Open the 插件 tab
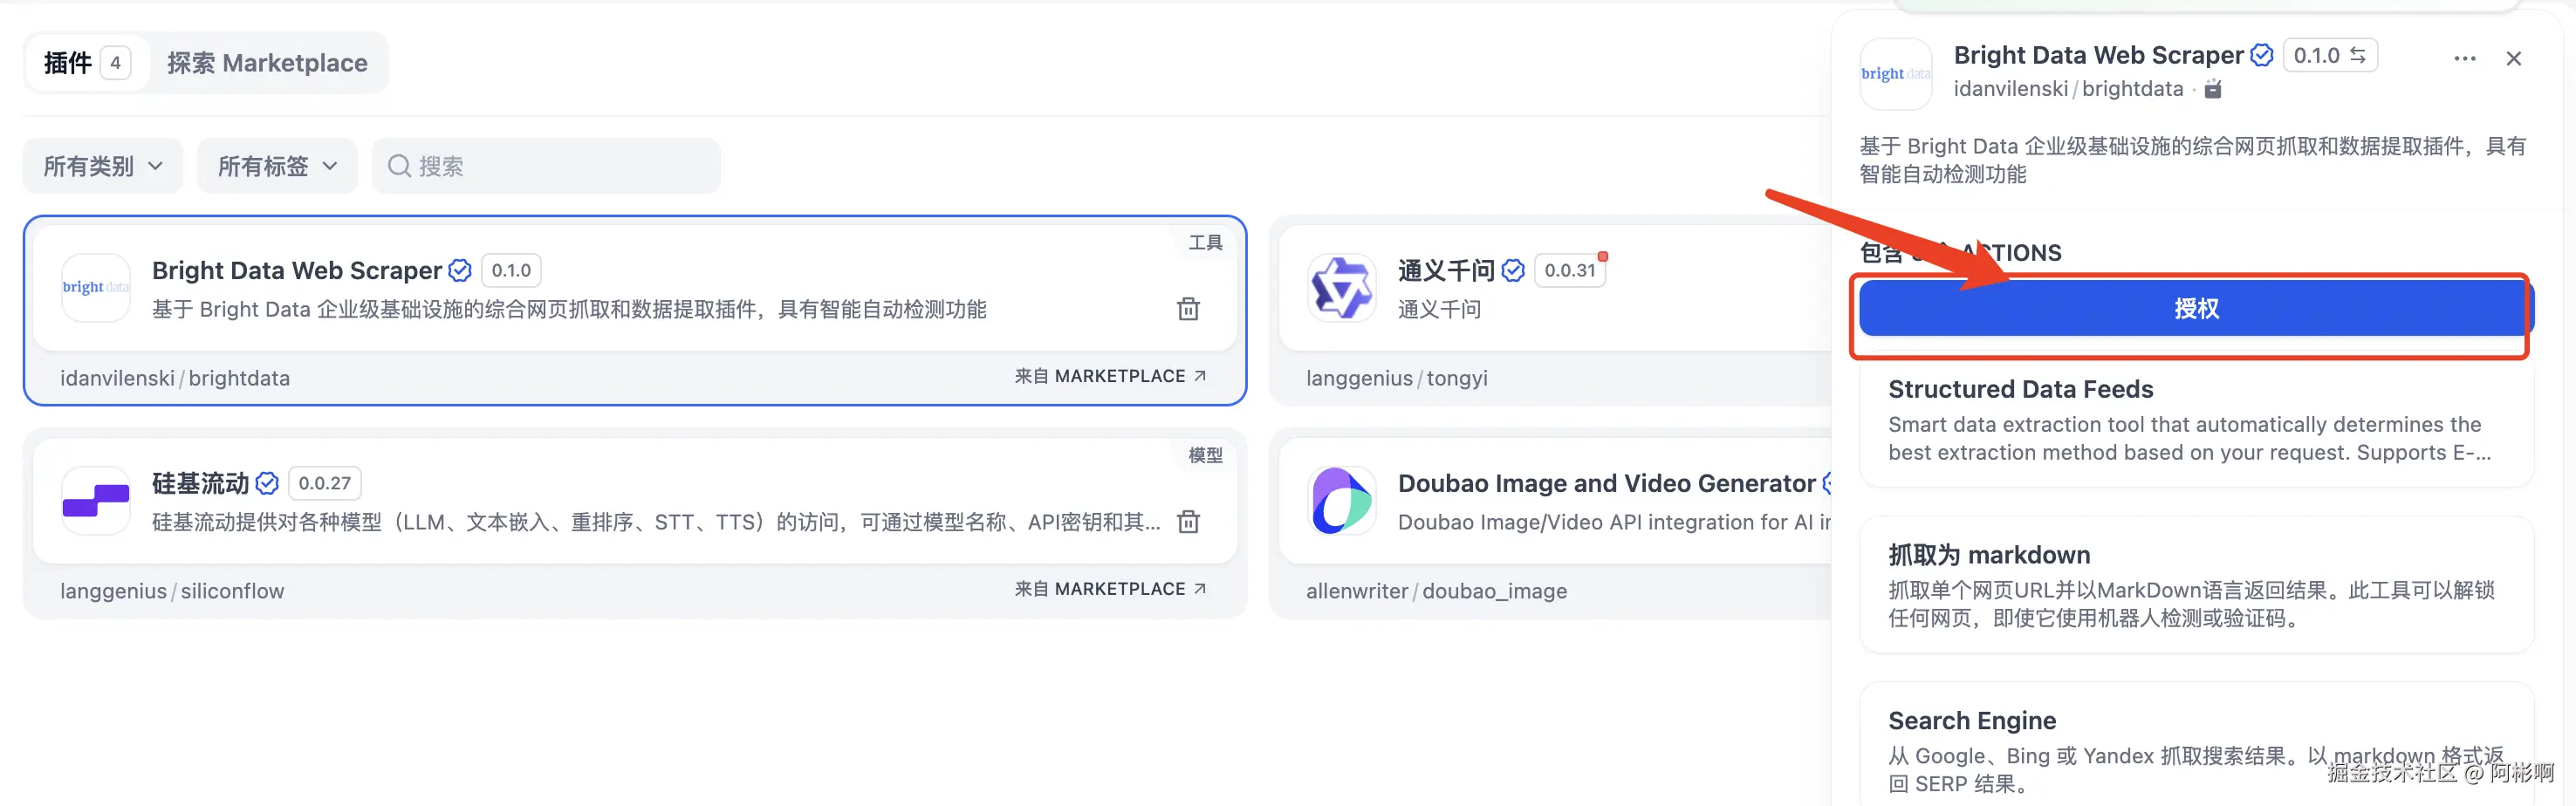 [87, 63]
